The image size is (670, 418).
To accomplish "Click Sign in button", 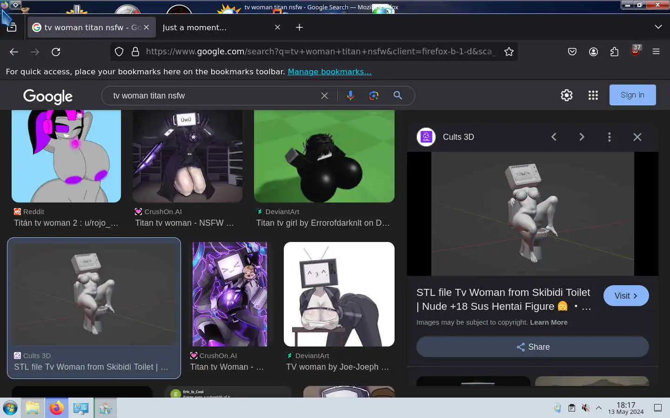I will click(632, 95).
